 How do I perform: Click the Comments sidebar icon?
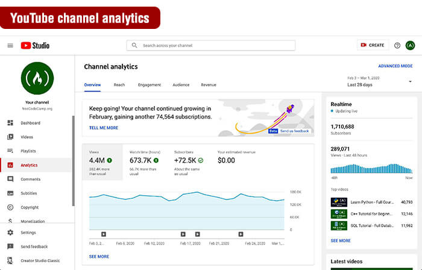coord(10,179)
